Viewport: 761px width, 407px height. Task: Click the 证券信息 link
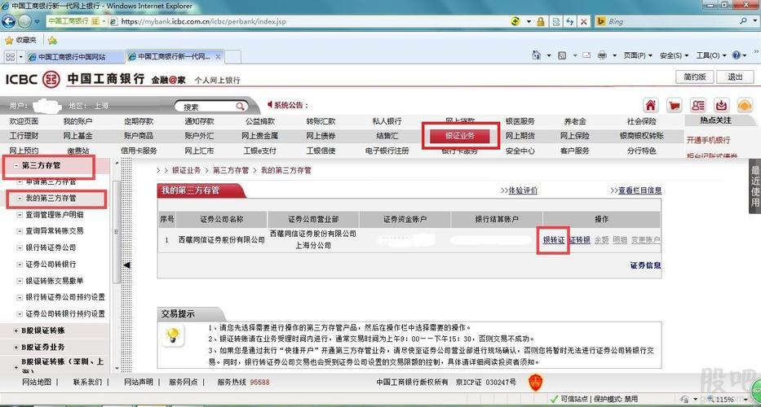[x=645, y=265]
